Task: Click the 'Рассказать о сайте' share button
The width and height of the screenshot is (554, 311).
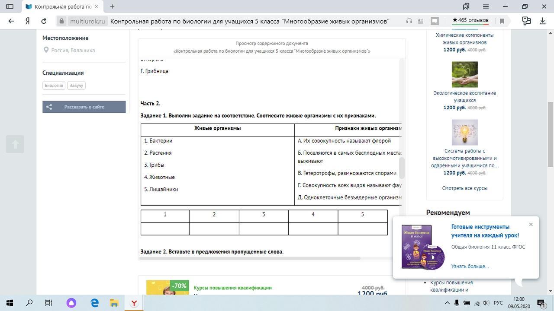Action: point(84,107)
